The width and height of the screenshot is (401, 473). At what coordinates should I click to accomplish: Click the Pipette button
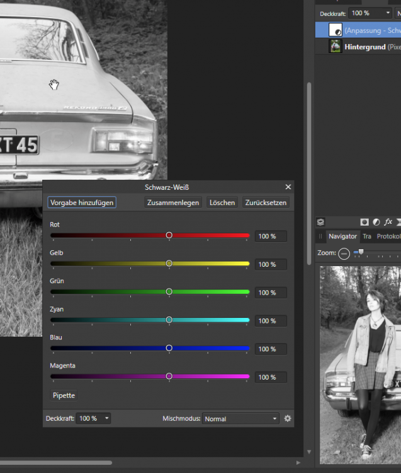tap(64, 395)
